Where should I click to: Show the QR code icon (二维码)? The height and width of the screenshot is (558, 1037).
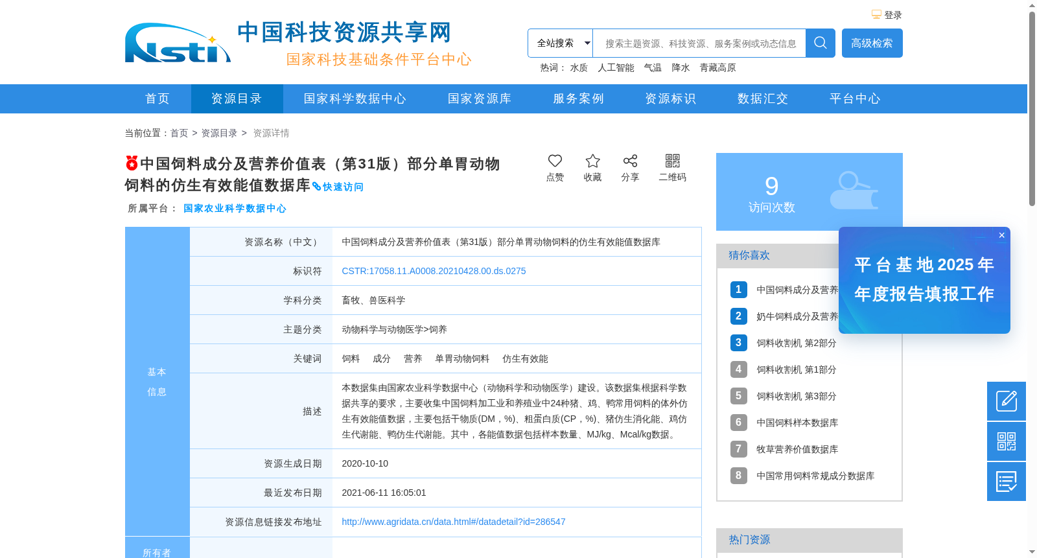point(673,161)
